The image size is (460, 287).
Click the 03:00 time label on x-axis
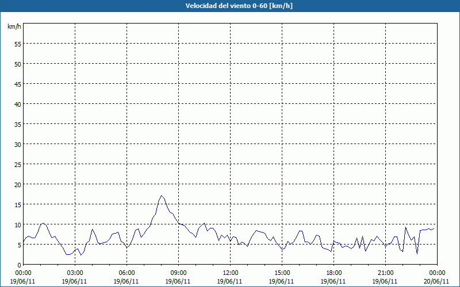click(75, 273)
